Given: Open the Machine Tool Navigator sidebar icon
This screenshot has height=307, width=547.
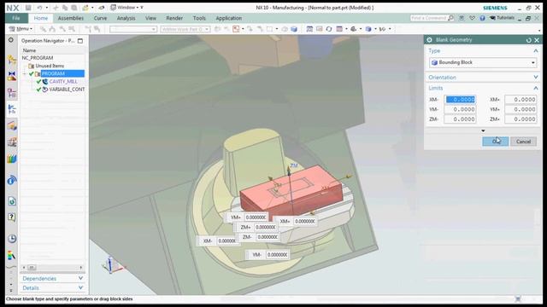Looking at the screenshot, I should tap(11, 125).
